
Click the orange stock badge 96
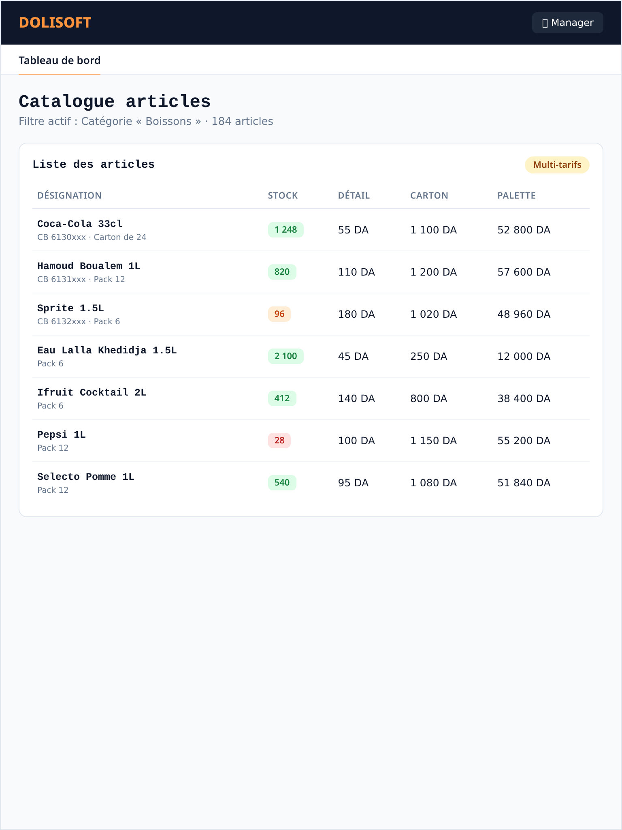coord(279,314)
